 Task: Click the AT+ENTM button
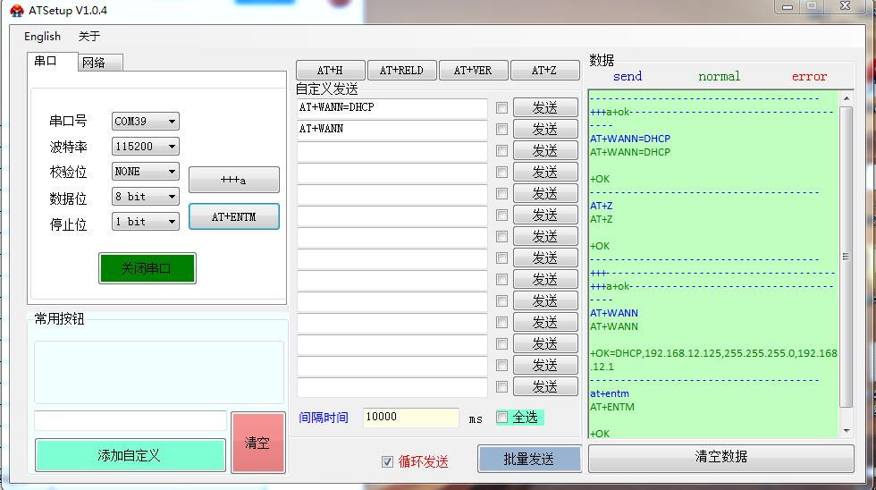233,216
